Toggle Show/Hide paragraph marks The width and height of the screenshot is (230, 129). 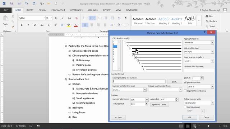point(126,18)
